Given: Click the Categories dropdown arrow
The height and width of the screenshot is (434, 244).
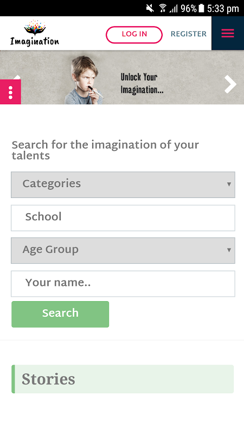Looking at the screenshot, I should (229, 184).
